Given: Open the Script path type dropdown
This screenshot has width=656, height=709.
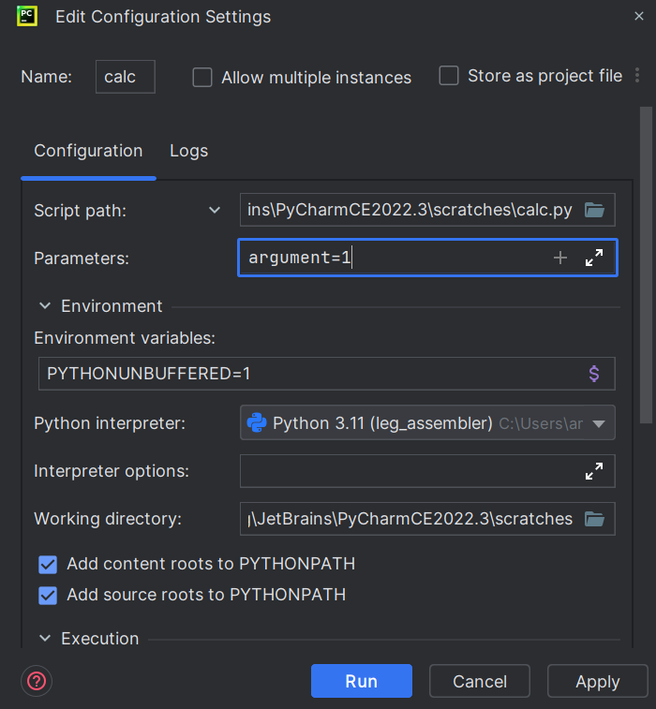Looking at the screenshot, I should [215, 211].
